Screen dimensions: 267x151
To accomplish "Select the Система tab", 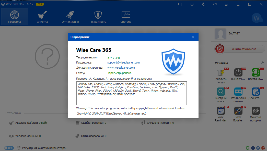I will tap(126, 17).
